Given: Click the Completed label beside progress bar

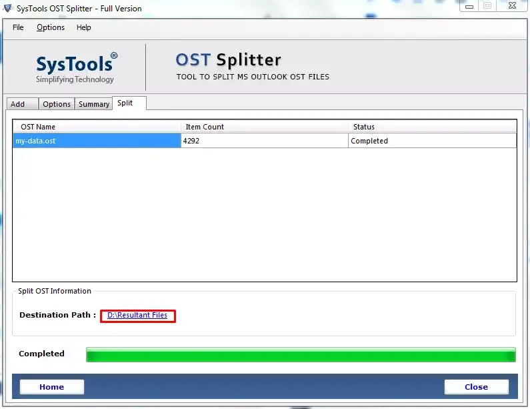Looking at the screenshot, I should pos(41,354).
